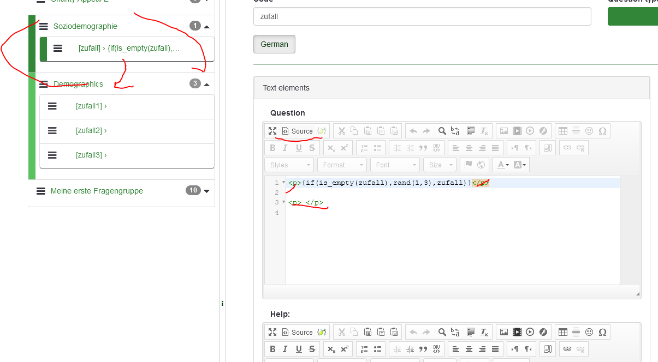The height and width of the screenshot is (362, 658).
Task: Click the Code input field containing zufall
Action: [422, 16]
